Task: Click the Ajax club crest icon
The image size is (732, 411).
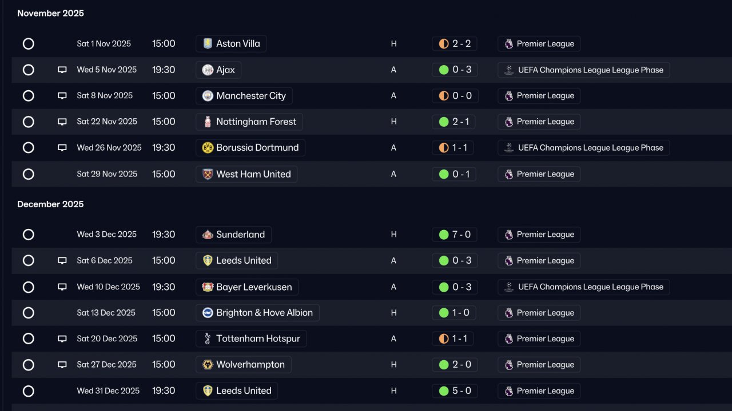Action: [208, 70]
